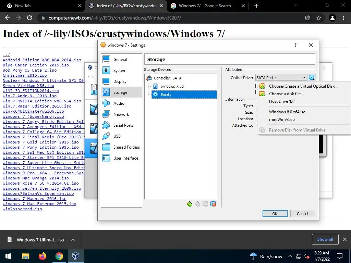Viewport: 351px width, 263px height.
Task: Open Shared Folders settings category
Action: 121,147
